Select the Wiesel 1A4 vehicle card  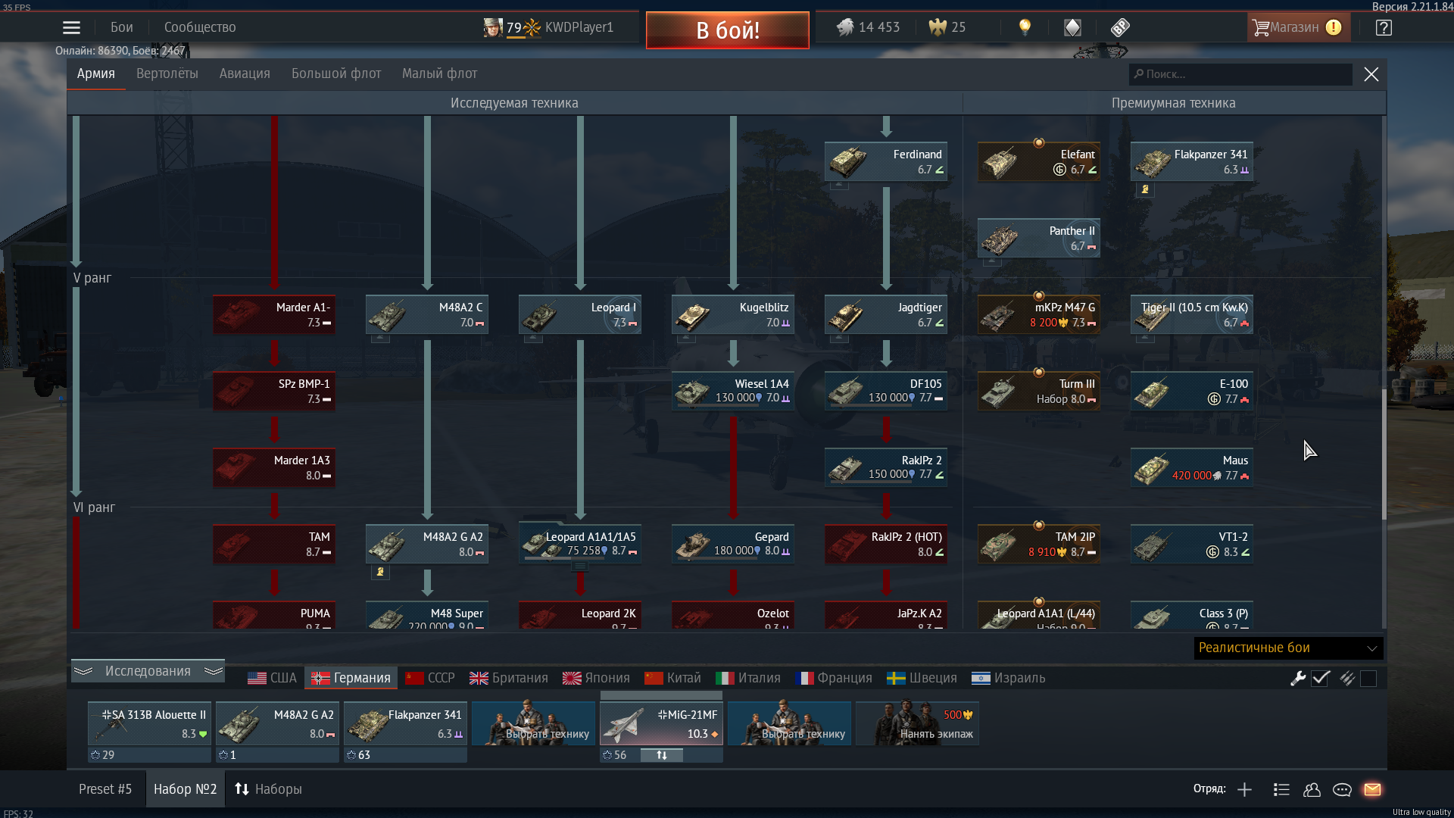[733, 391]
